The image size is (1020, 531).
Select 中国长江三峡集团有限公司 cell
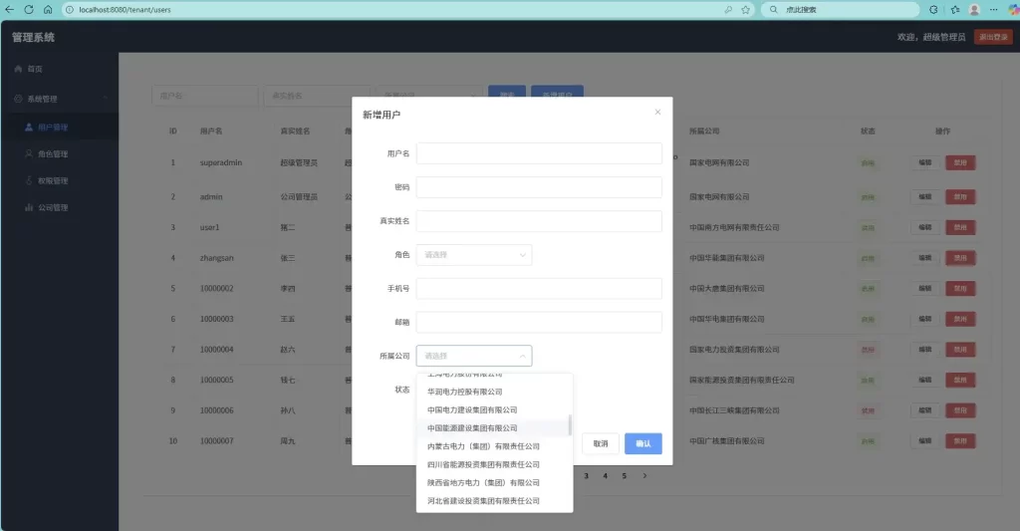[734, 410]
